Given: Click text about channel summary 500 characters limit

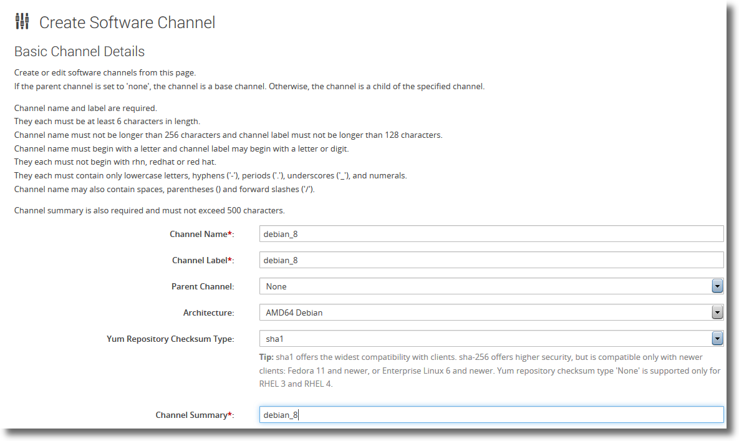Looking at the screenshot, I should click(x=150, y=211).
